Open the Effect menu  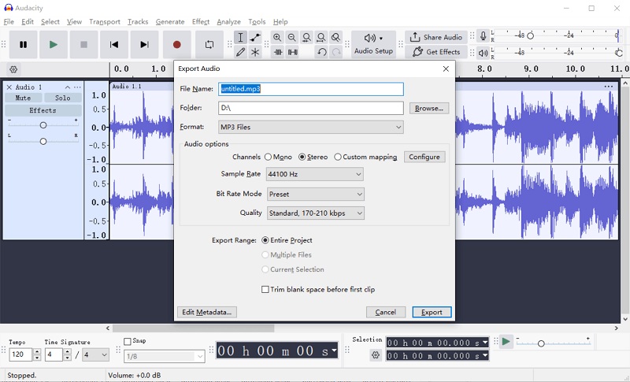click(201, 22)
